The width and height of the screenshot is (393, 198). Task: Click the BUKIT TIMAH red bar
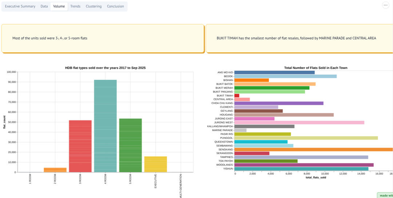[x=237, y=95]
